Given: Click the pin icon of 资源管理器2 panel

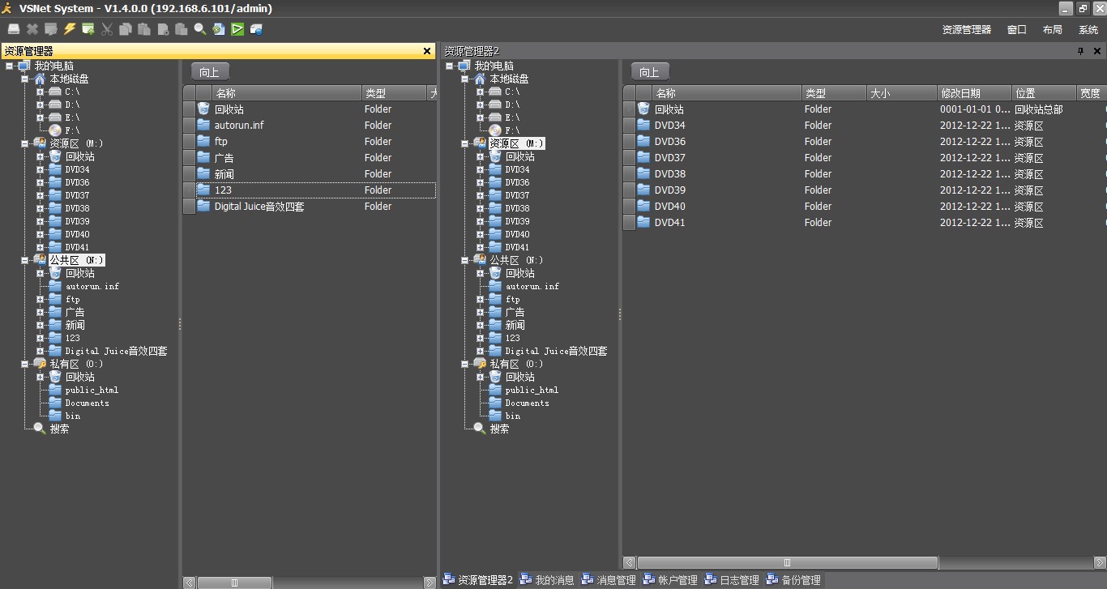Looking at the screenshot, I should pos(1080,51).
